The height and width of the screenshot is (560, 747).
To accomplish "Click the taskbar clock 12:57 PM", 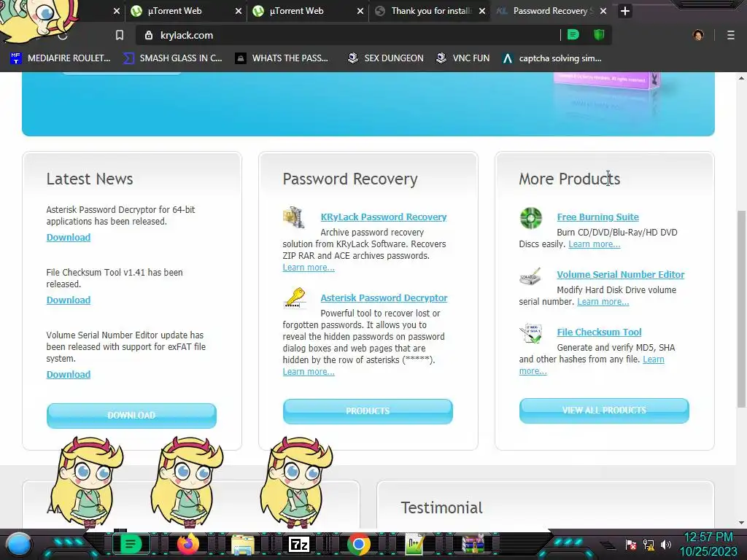I will click(708, 537).
